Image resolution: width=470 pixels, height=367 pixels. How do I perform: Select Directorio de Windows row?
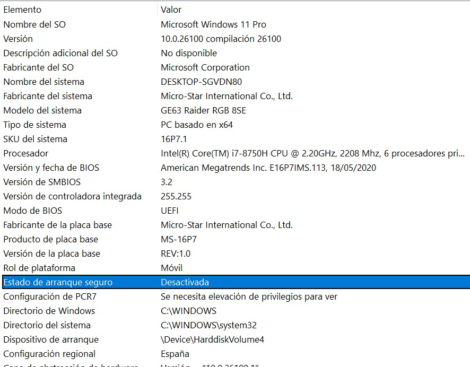49,311
